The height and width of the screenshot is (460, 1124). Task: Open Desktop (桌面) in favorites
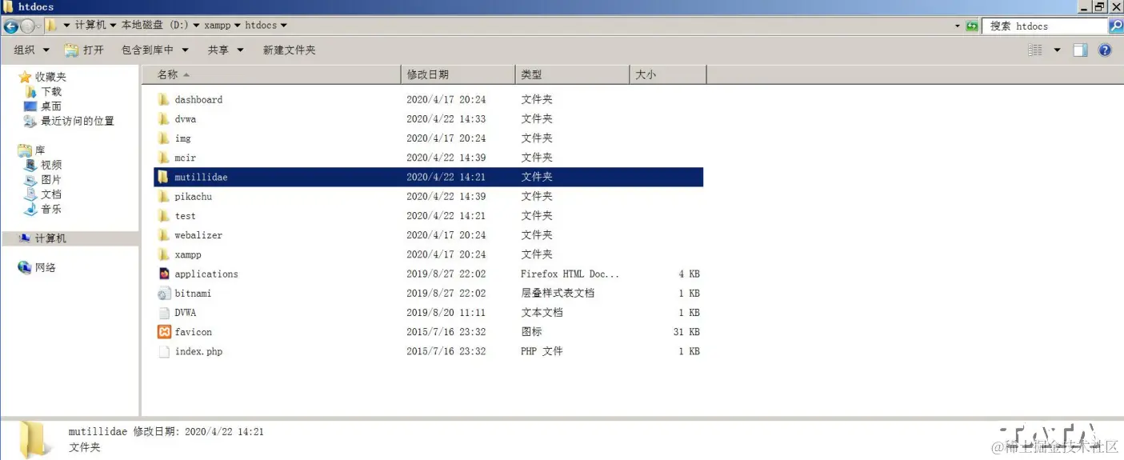click(x=51, y=106)
